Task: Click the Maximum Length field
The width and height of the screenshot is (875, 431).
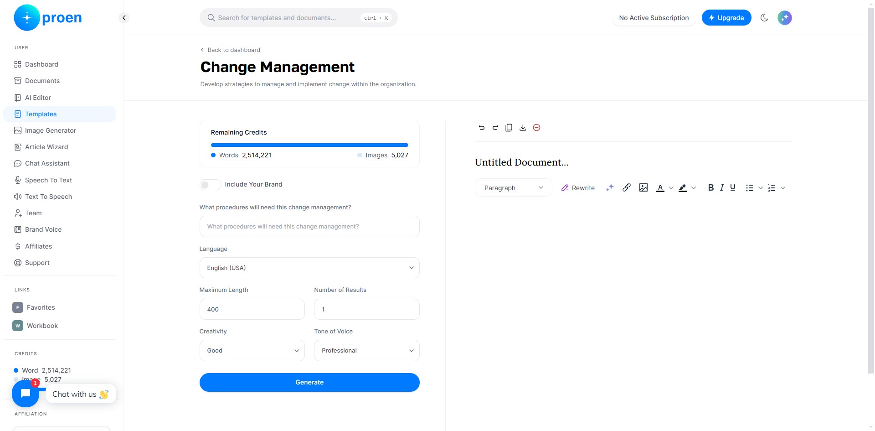Action: tap(252, 309)
